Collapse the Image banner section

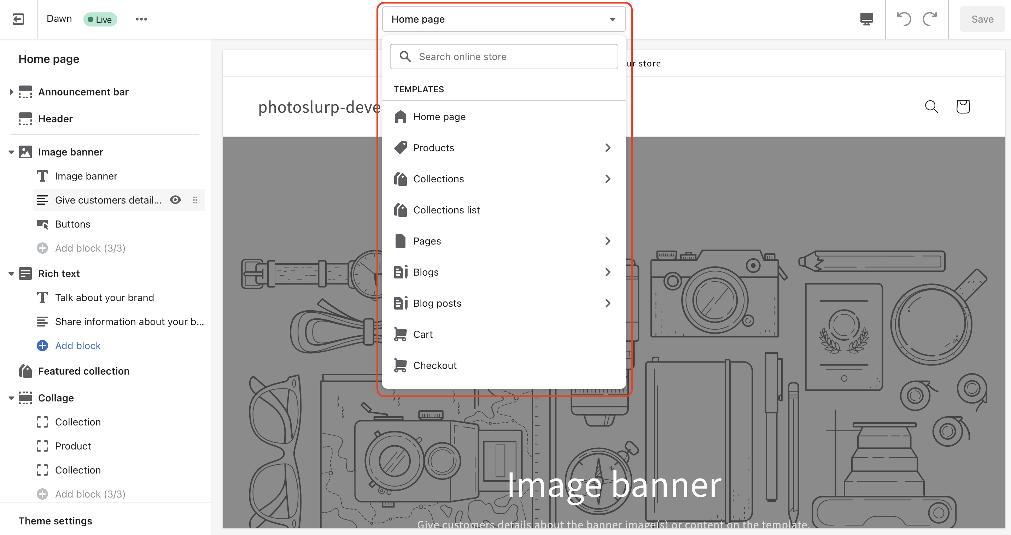[x=11, y=152]
